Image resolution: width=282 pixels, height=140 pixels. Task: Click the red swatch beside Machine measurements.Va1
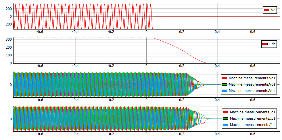224,78
